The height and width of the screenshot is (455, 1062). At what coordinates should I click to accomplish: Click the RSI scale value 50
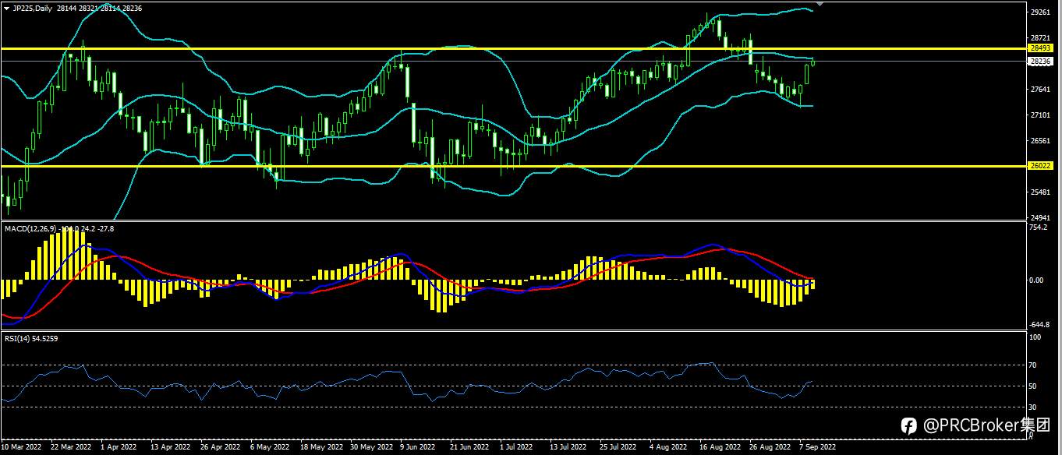(1034, 386)
